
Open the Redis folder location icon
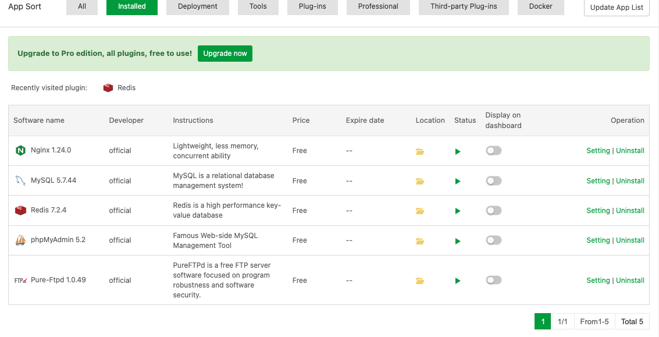420,211
